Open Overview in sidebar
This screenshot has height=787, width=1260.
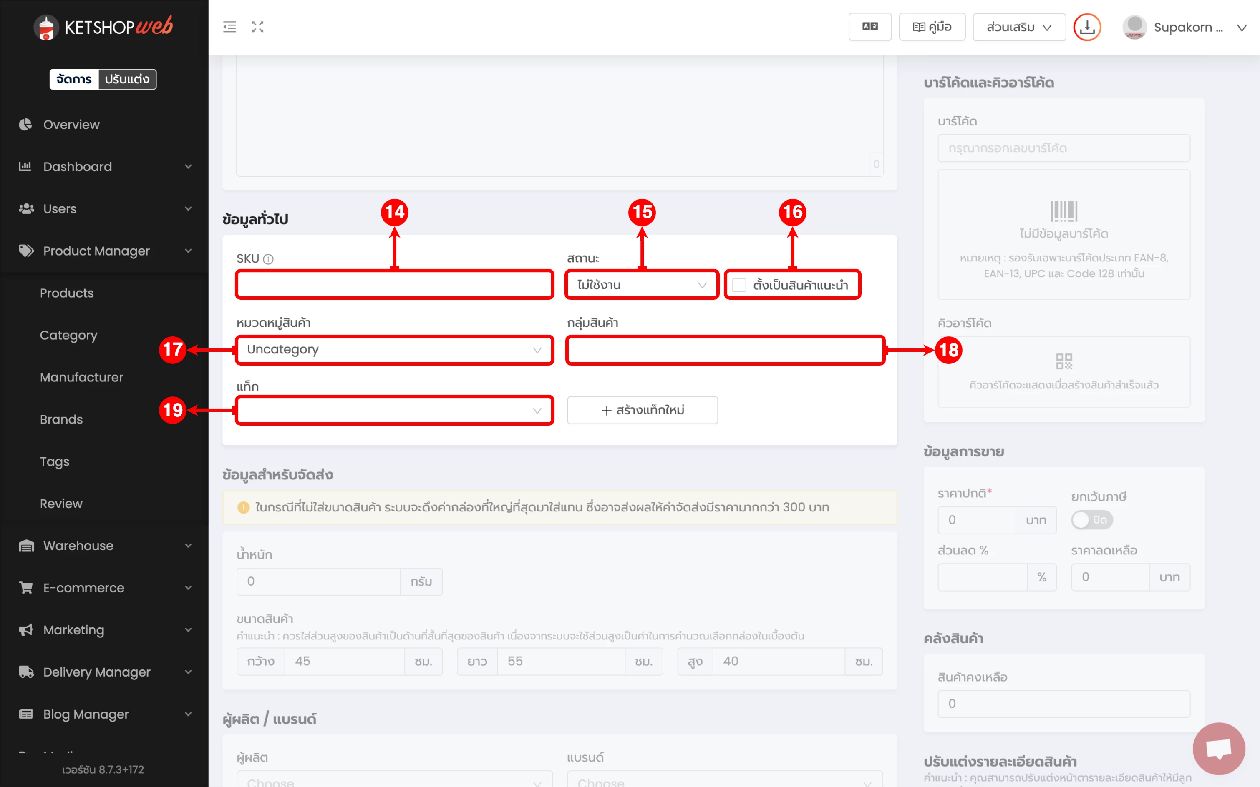pyautogui.click(x=71, y=124)
